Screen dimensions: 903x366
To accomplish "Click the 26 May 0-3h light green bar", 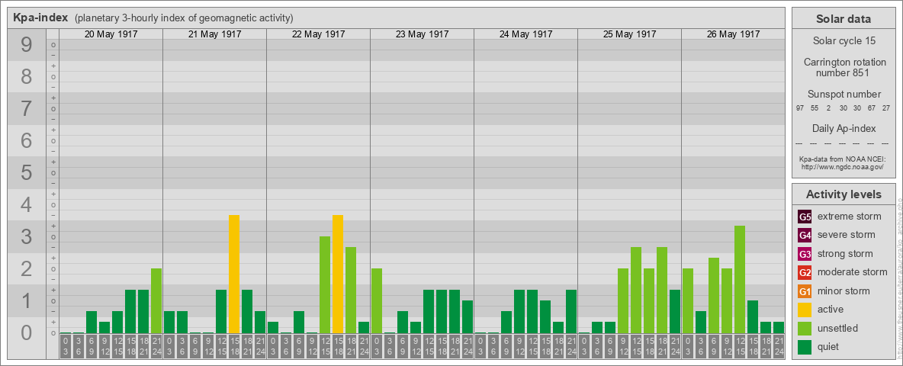I will click(688, 301).
